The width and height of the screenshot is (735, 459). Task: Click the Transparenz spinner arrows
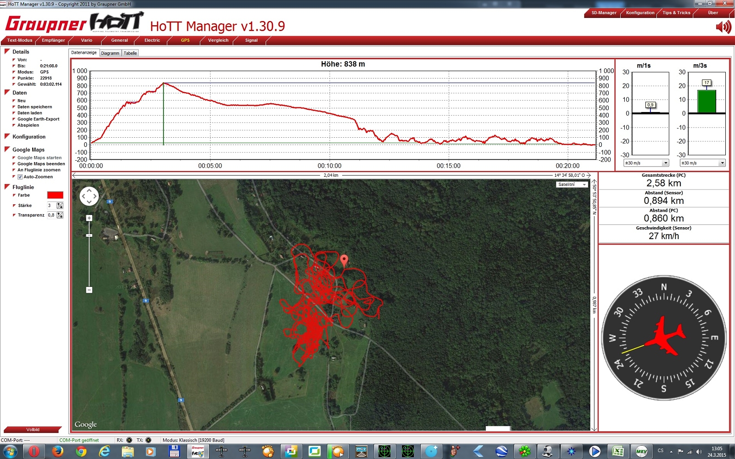point(60,215)
